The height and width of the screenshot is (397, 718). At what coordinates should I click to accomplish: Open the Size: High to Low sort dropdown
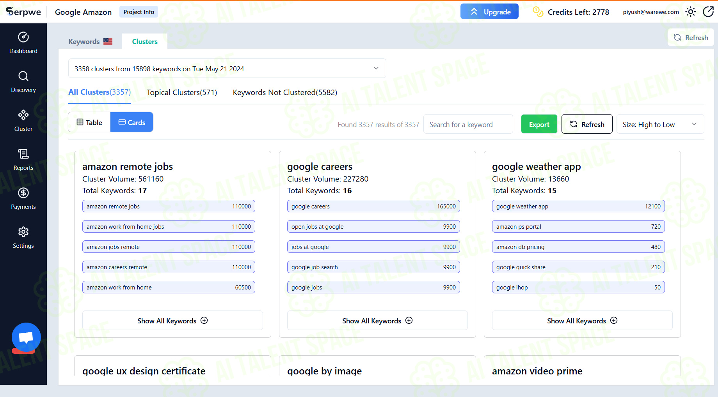(660, 124)
